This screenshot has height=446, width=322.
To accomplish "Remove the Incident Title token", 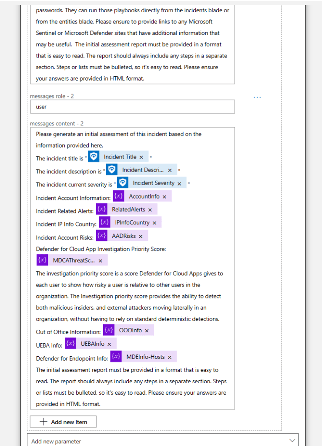I will pos(141,157).
